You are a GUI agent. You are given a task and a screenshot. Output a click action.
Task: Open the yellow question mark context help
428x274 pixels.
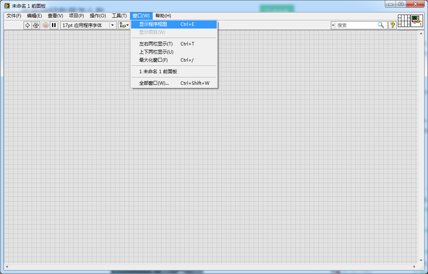coord(393,25)
